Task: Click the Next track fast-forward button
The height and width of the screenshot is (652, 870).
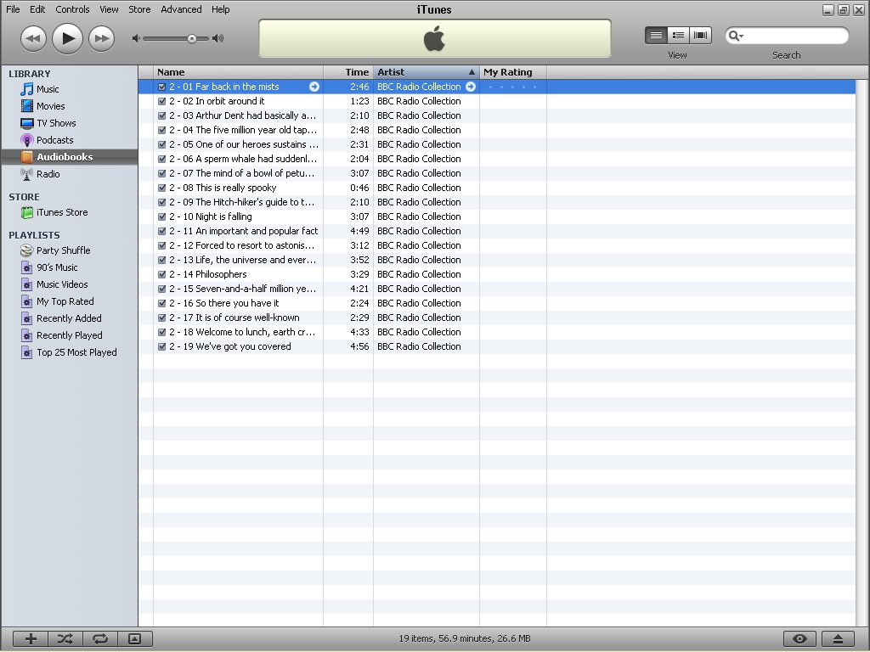Action: click(x=102, y=38)
